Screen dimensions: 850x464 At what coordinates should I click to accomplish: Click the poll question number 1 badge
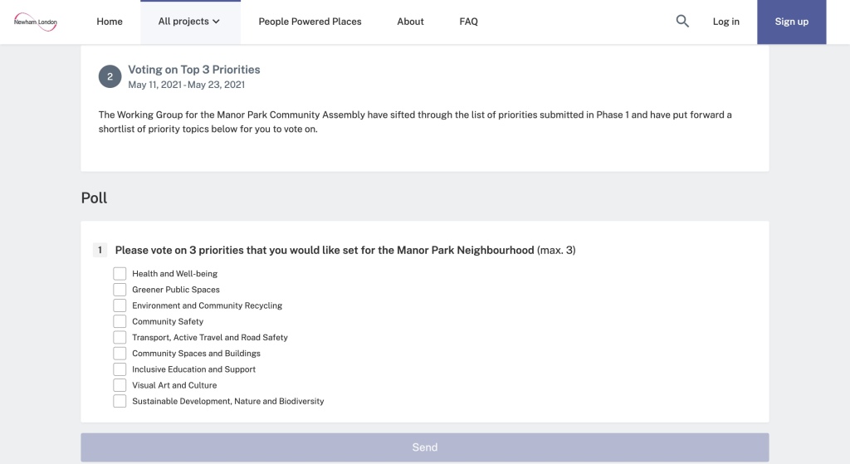click(100, 250)
